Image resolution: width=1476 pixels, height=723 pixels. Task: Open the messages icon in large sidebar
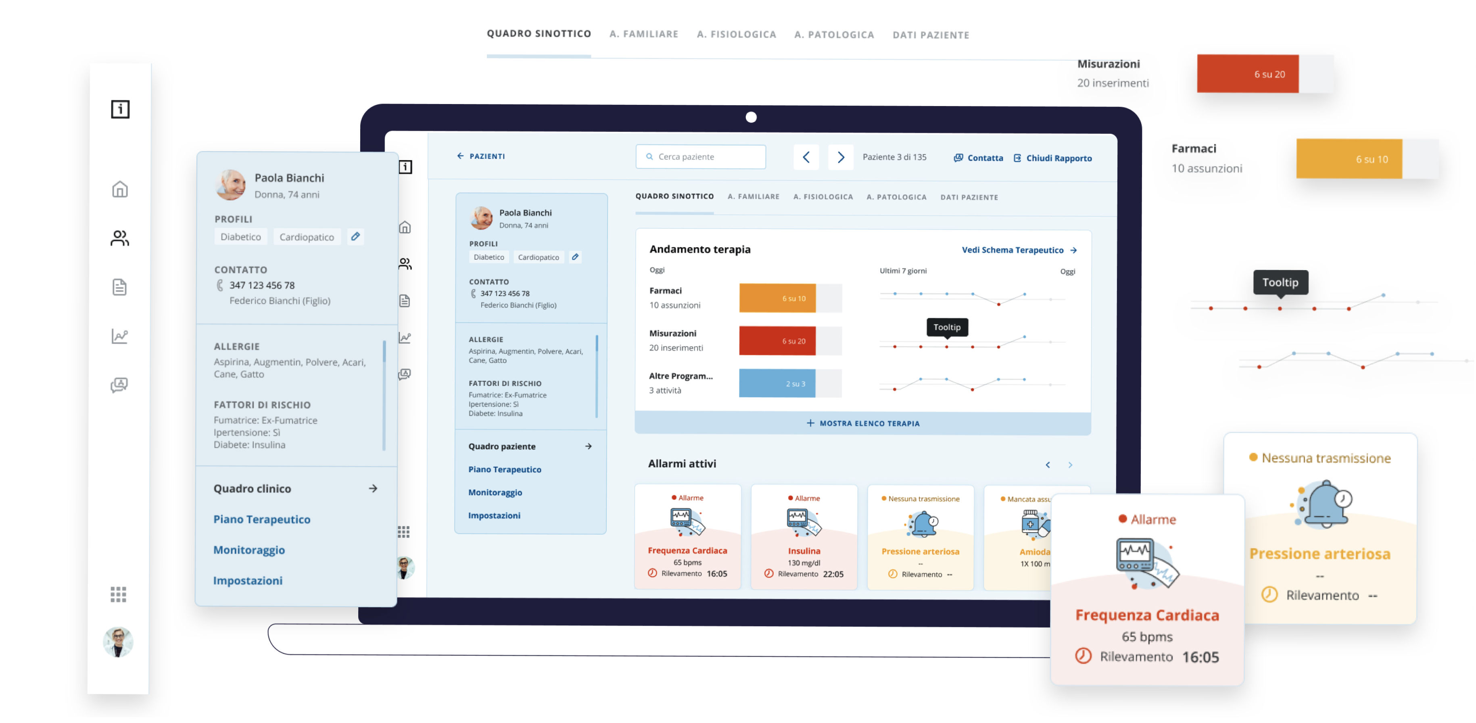(x=119, y=384)
